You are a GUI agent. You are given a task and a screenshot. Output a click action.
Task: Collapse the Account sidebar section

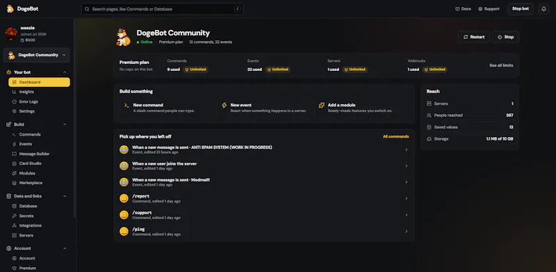click(x=65, y=248)
